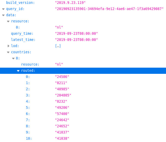Screen dimensions: 166x142
Task: Select routed value "41037"
Action: [62, 132]
